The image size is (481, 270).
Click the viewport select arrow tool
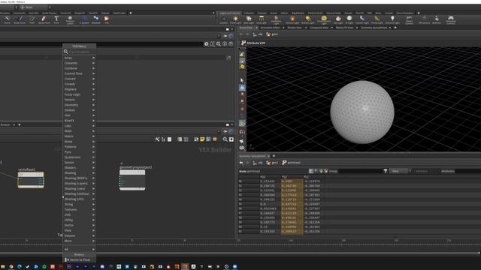(242, 80)
